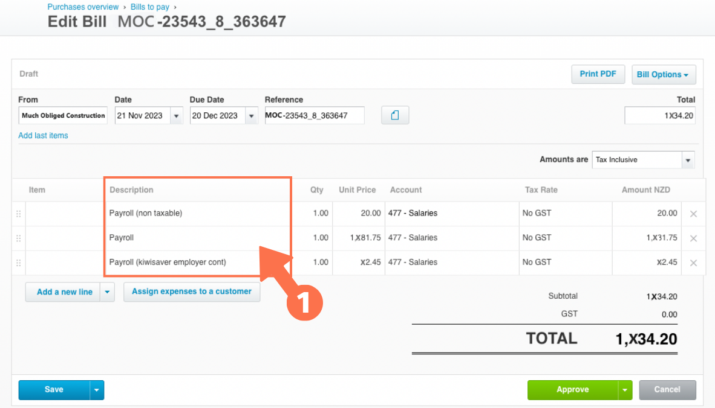The width and height of the screenshot is (715, 408).
Task: Click inside the Reference input field
Action: pyautogui.click(x=315, y=115)
